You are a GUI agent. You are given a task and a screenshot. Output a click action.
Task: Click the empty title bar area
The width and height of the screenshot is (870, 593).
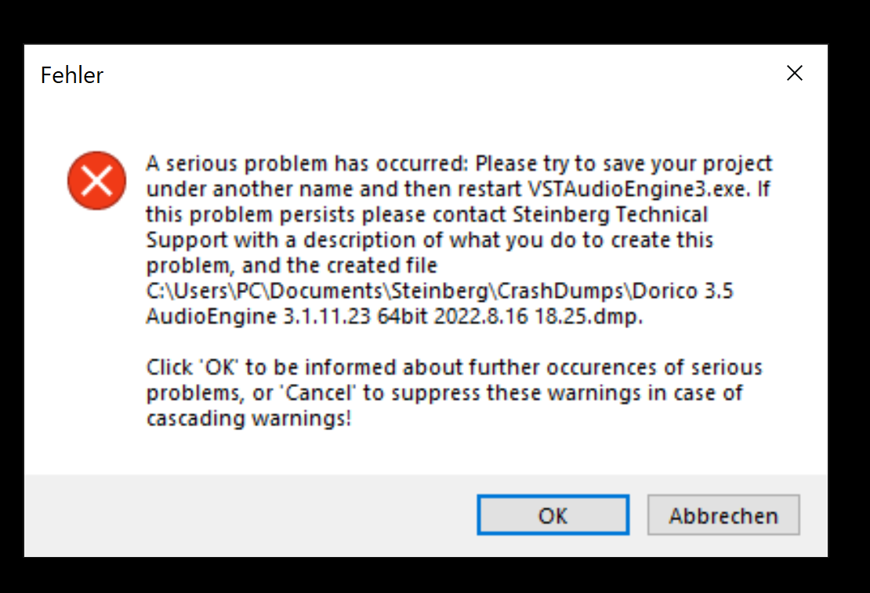(x=431, y=74)
